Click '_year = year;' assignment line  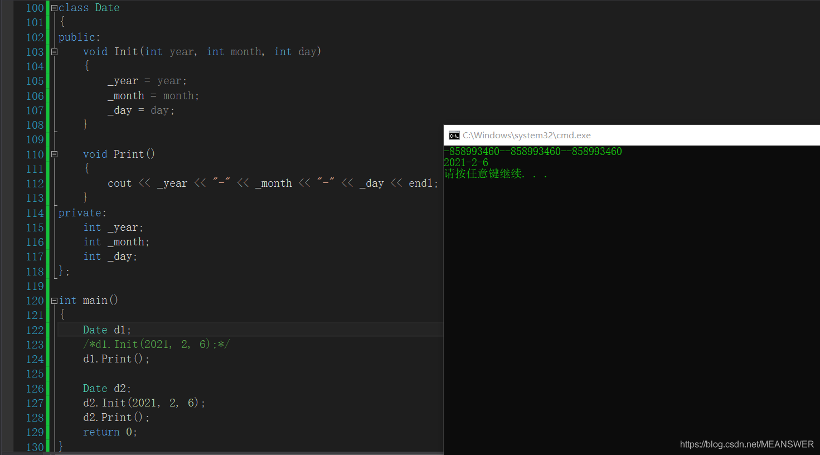147,81
